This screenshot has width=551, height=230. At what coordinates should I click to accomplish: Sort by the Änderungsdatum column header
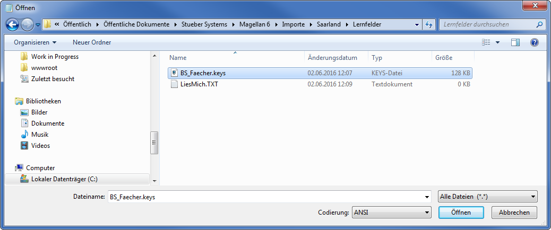pyautogui.click(x=332, y=58)
